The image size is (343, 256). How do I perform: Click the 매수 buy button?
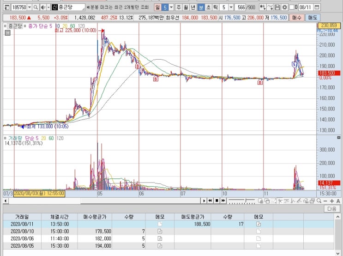[x=297, y=18]
